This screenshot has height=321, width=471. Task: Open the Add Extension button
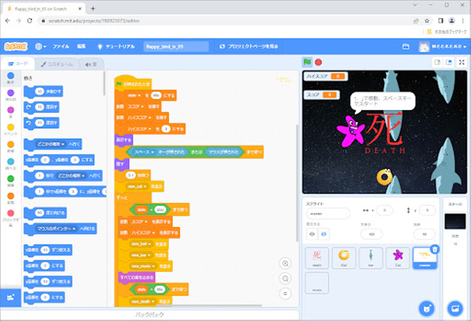[x=11, y=297]
